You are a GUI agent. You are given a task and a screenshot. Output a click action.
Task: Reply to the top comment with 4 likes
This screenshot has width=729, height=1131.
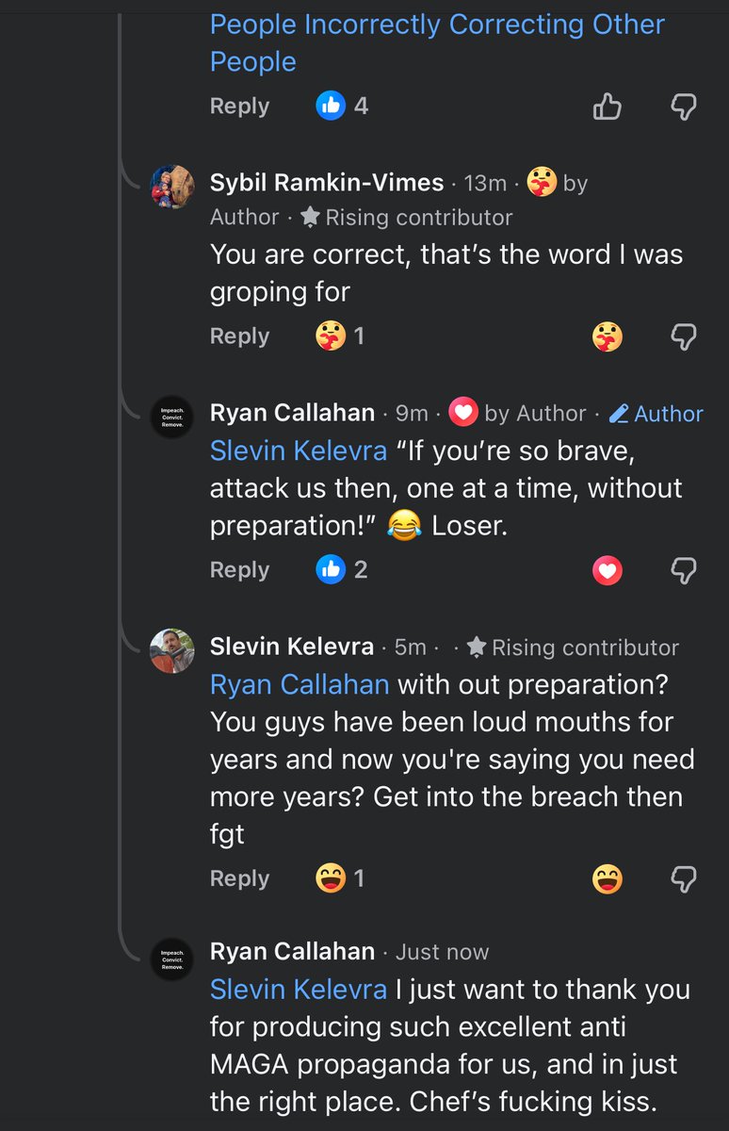point(239,107)
